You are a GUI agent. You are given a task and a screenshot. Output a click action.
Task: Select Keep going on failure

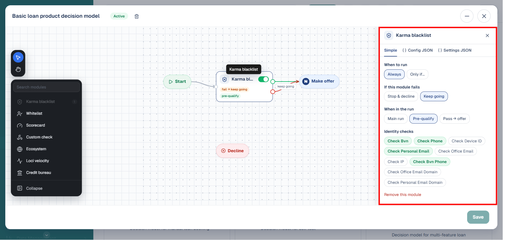[434, 96]
